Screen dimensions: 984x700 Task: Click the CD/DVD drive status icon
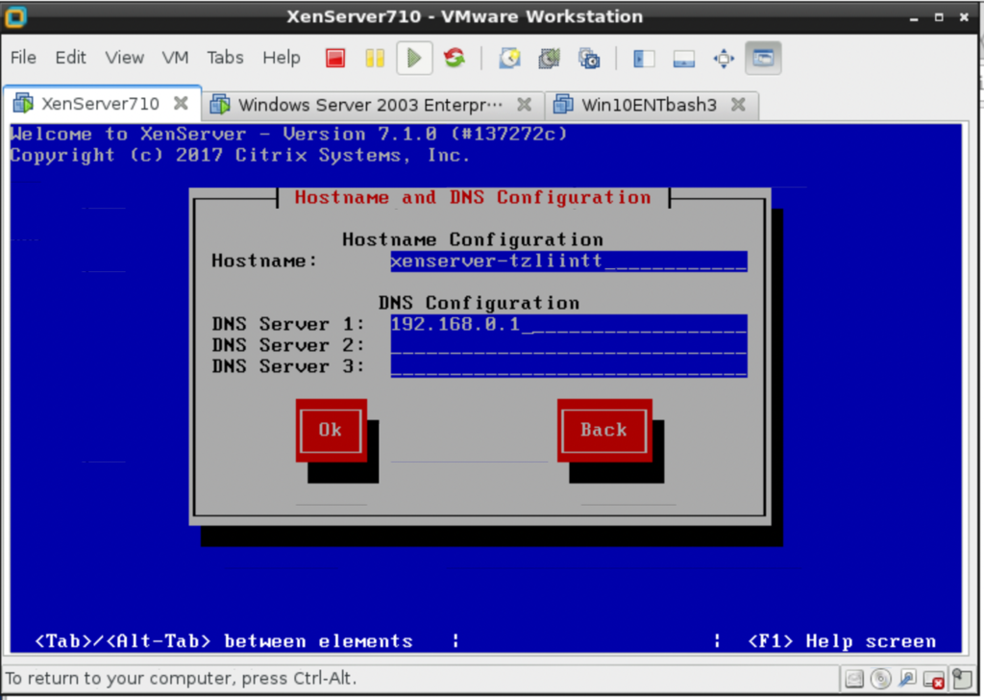[x=881, y=679]
